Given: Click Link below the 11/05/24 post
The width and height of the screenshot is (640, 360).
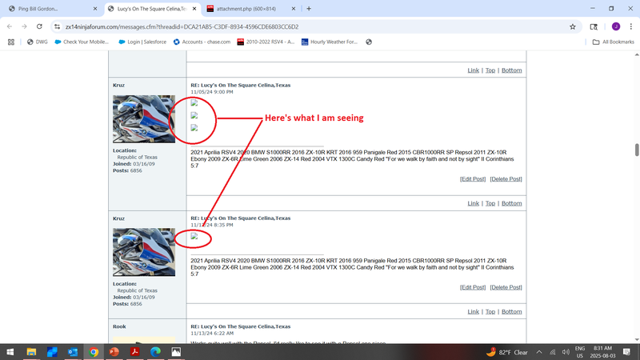Looking at the screenshot, I should pos(473,203).
